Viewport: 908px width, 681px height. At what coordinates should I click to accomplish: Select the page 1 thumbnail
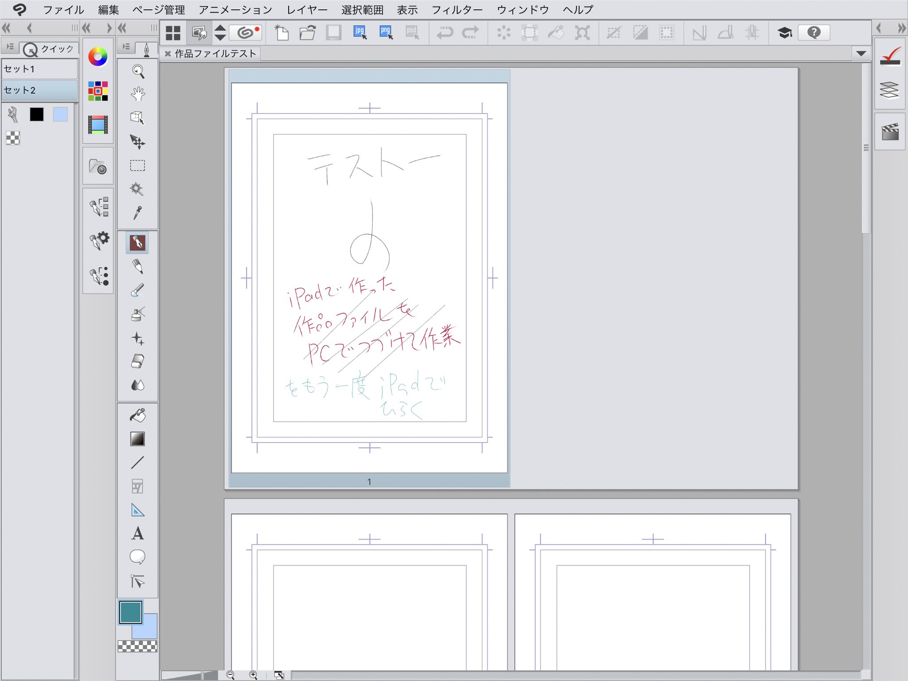point(369,278)
